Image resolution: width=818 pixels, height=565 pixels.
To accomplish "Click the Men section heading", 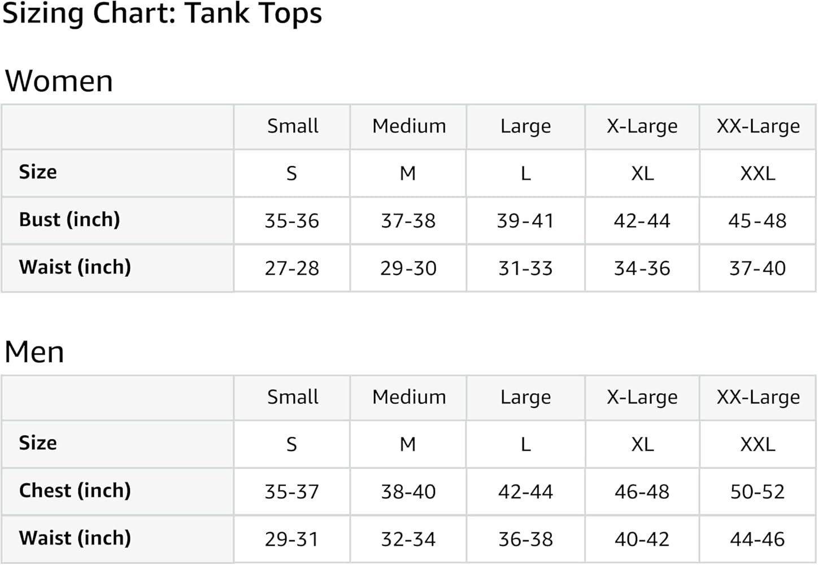I will [34, 351].
